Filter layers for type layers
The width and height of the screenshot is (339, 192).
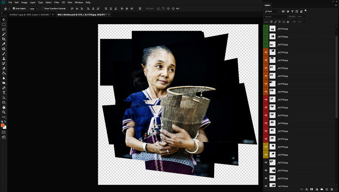293,11
